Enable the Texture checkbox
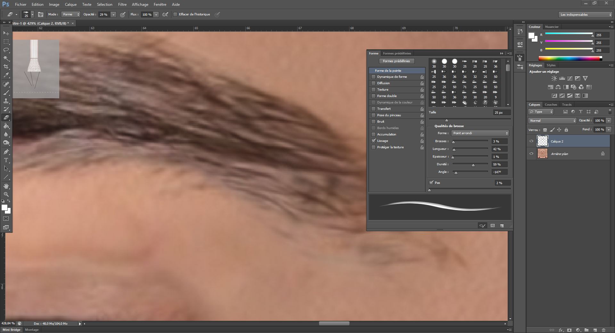 [x=373, y=90]
